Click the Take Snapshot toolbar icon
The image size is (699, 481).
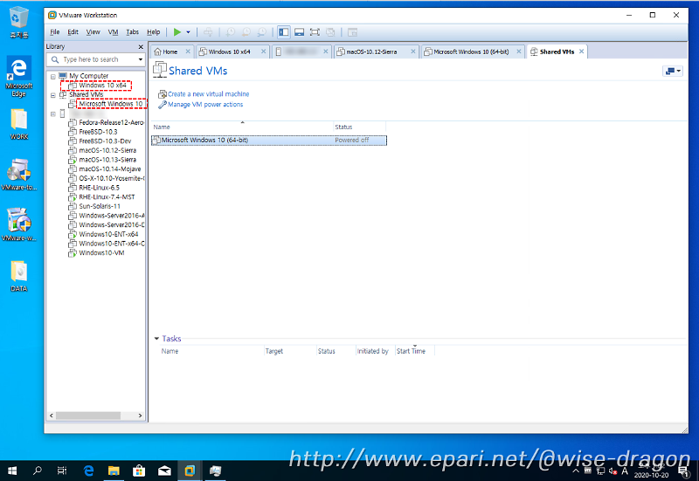pyautogui.click(x=230, y=32)
